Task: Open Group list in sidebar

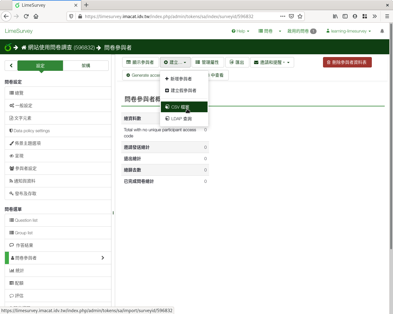Action: (x=58, y=233)
